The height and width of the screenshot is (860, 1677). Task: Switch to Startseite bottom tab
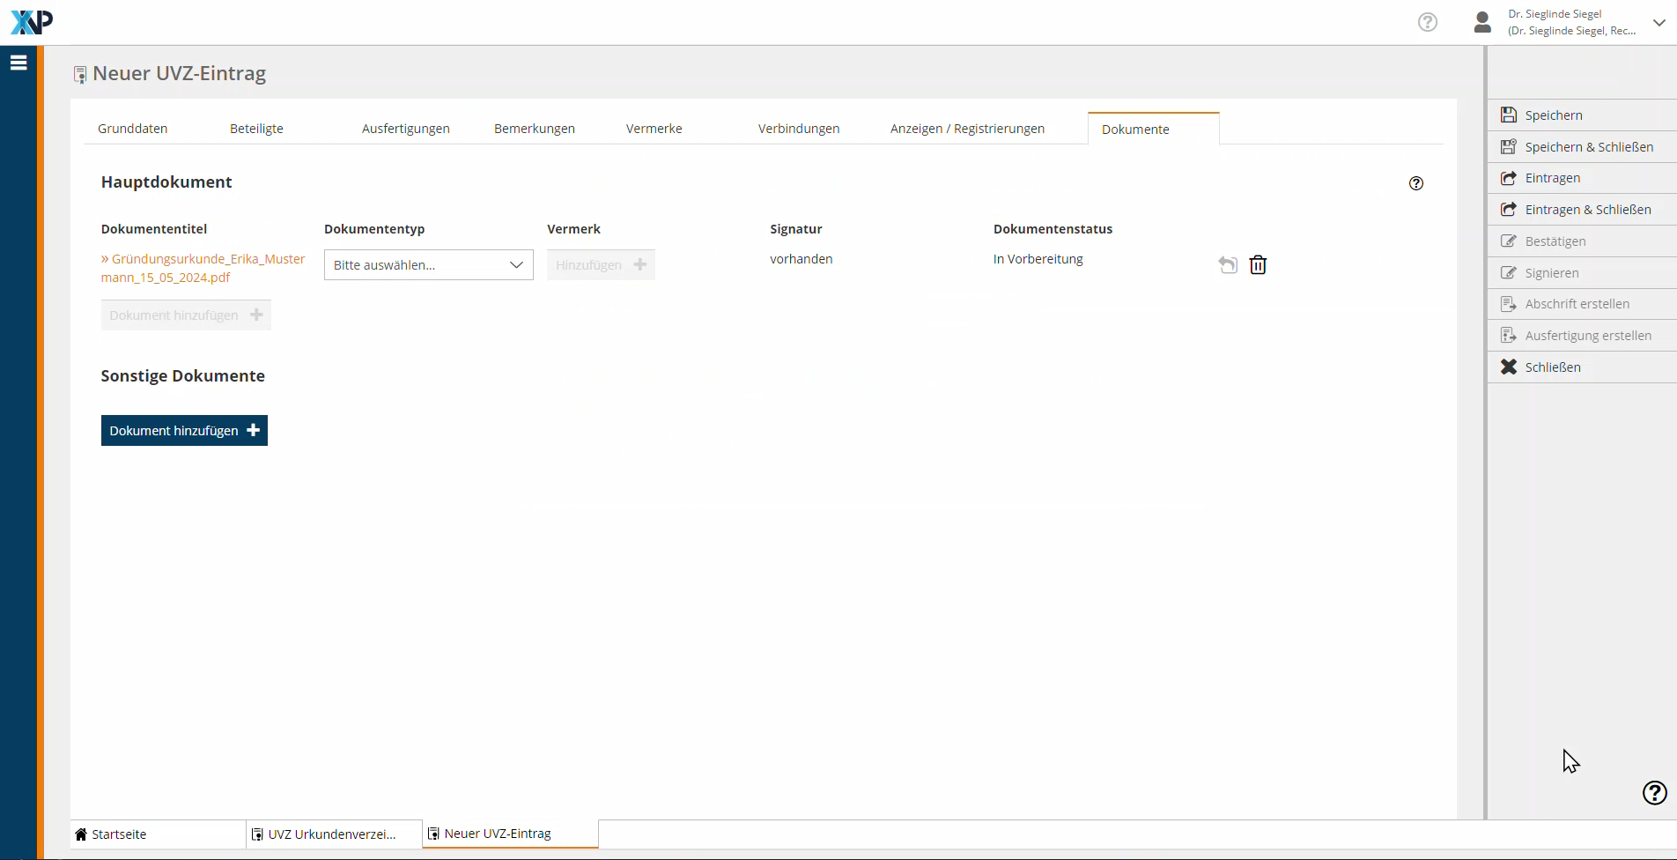119,834
